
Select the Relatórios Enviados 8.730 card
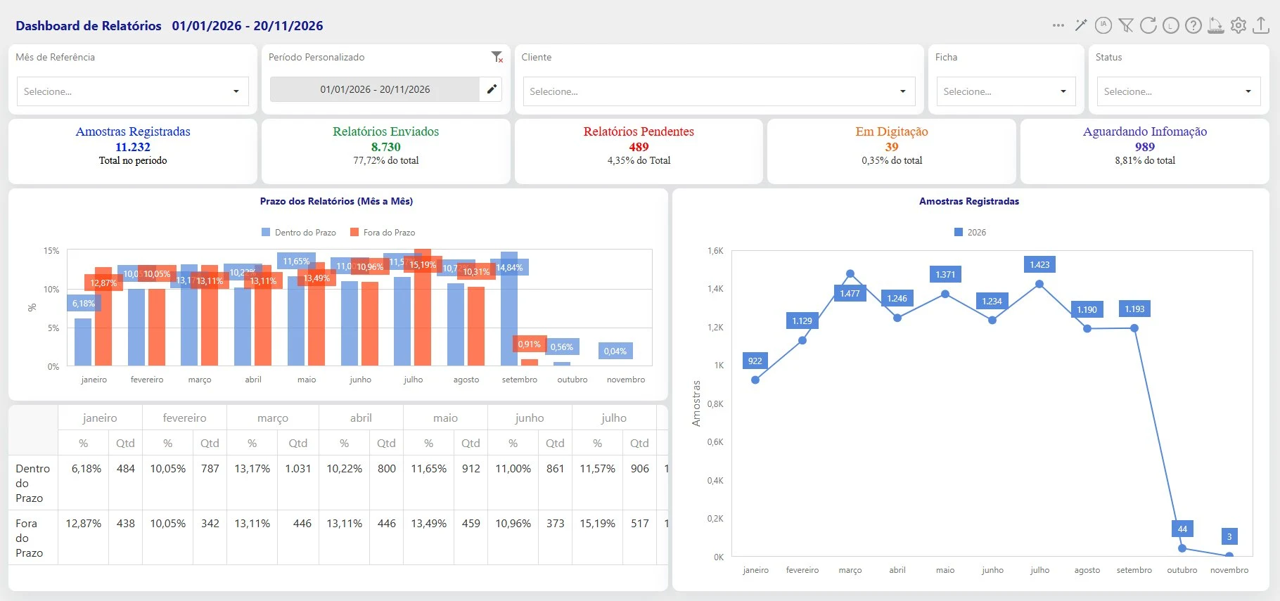click(x=386, y=151)
